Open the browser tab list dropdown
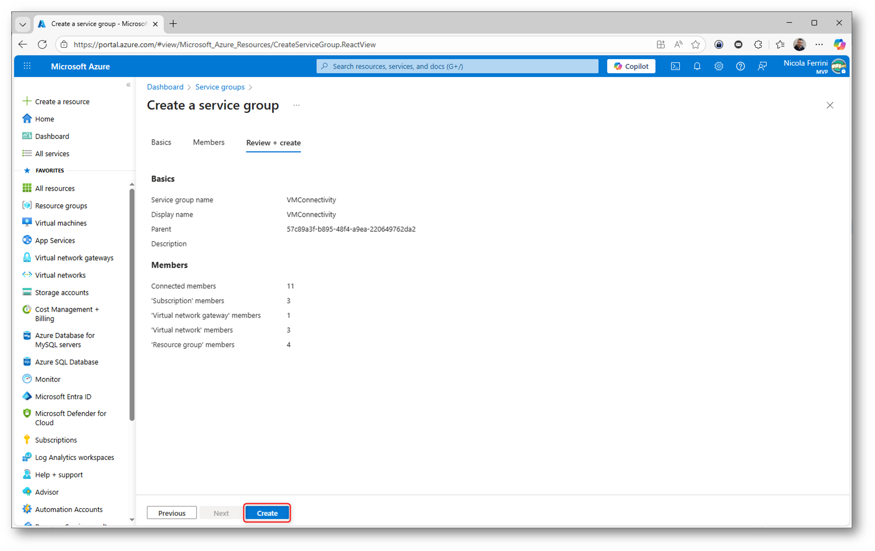 [23, 24]
